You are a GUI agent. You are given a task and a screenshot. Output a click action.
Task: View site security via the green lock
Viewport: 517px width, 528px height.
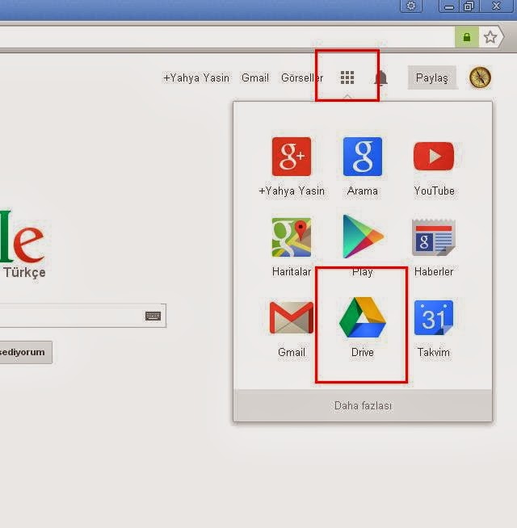467,36
